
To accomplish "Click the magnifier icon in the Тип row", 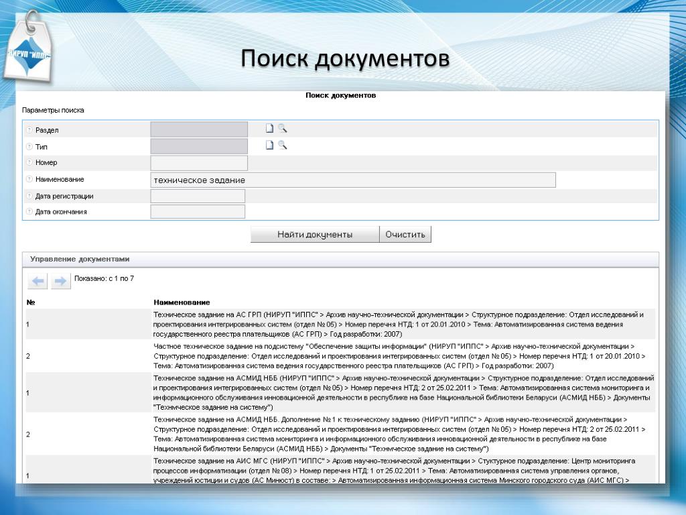I will (x=283, y=145).
